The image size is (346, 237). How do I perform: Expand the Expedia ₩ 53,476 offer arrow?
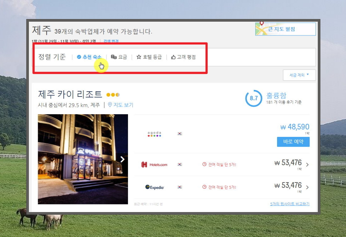[307, 187]
